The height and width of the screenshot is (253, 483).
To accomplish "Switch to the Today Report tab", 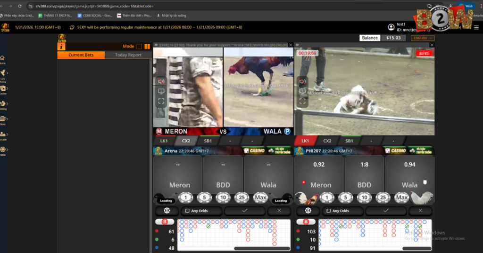I will [x=128, y=55].
